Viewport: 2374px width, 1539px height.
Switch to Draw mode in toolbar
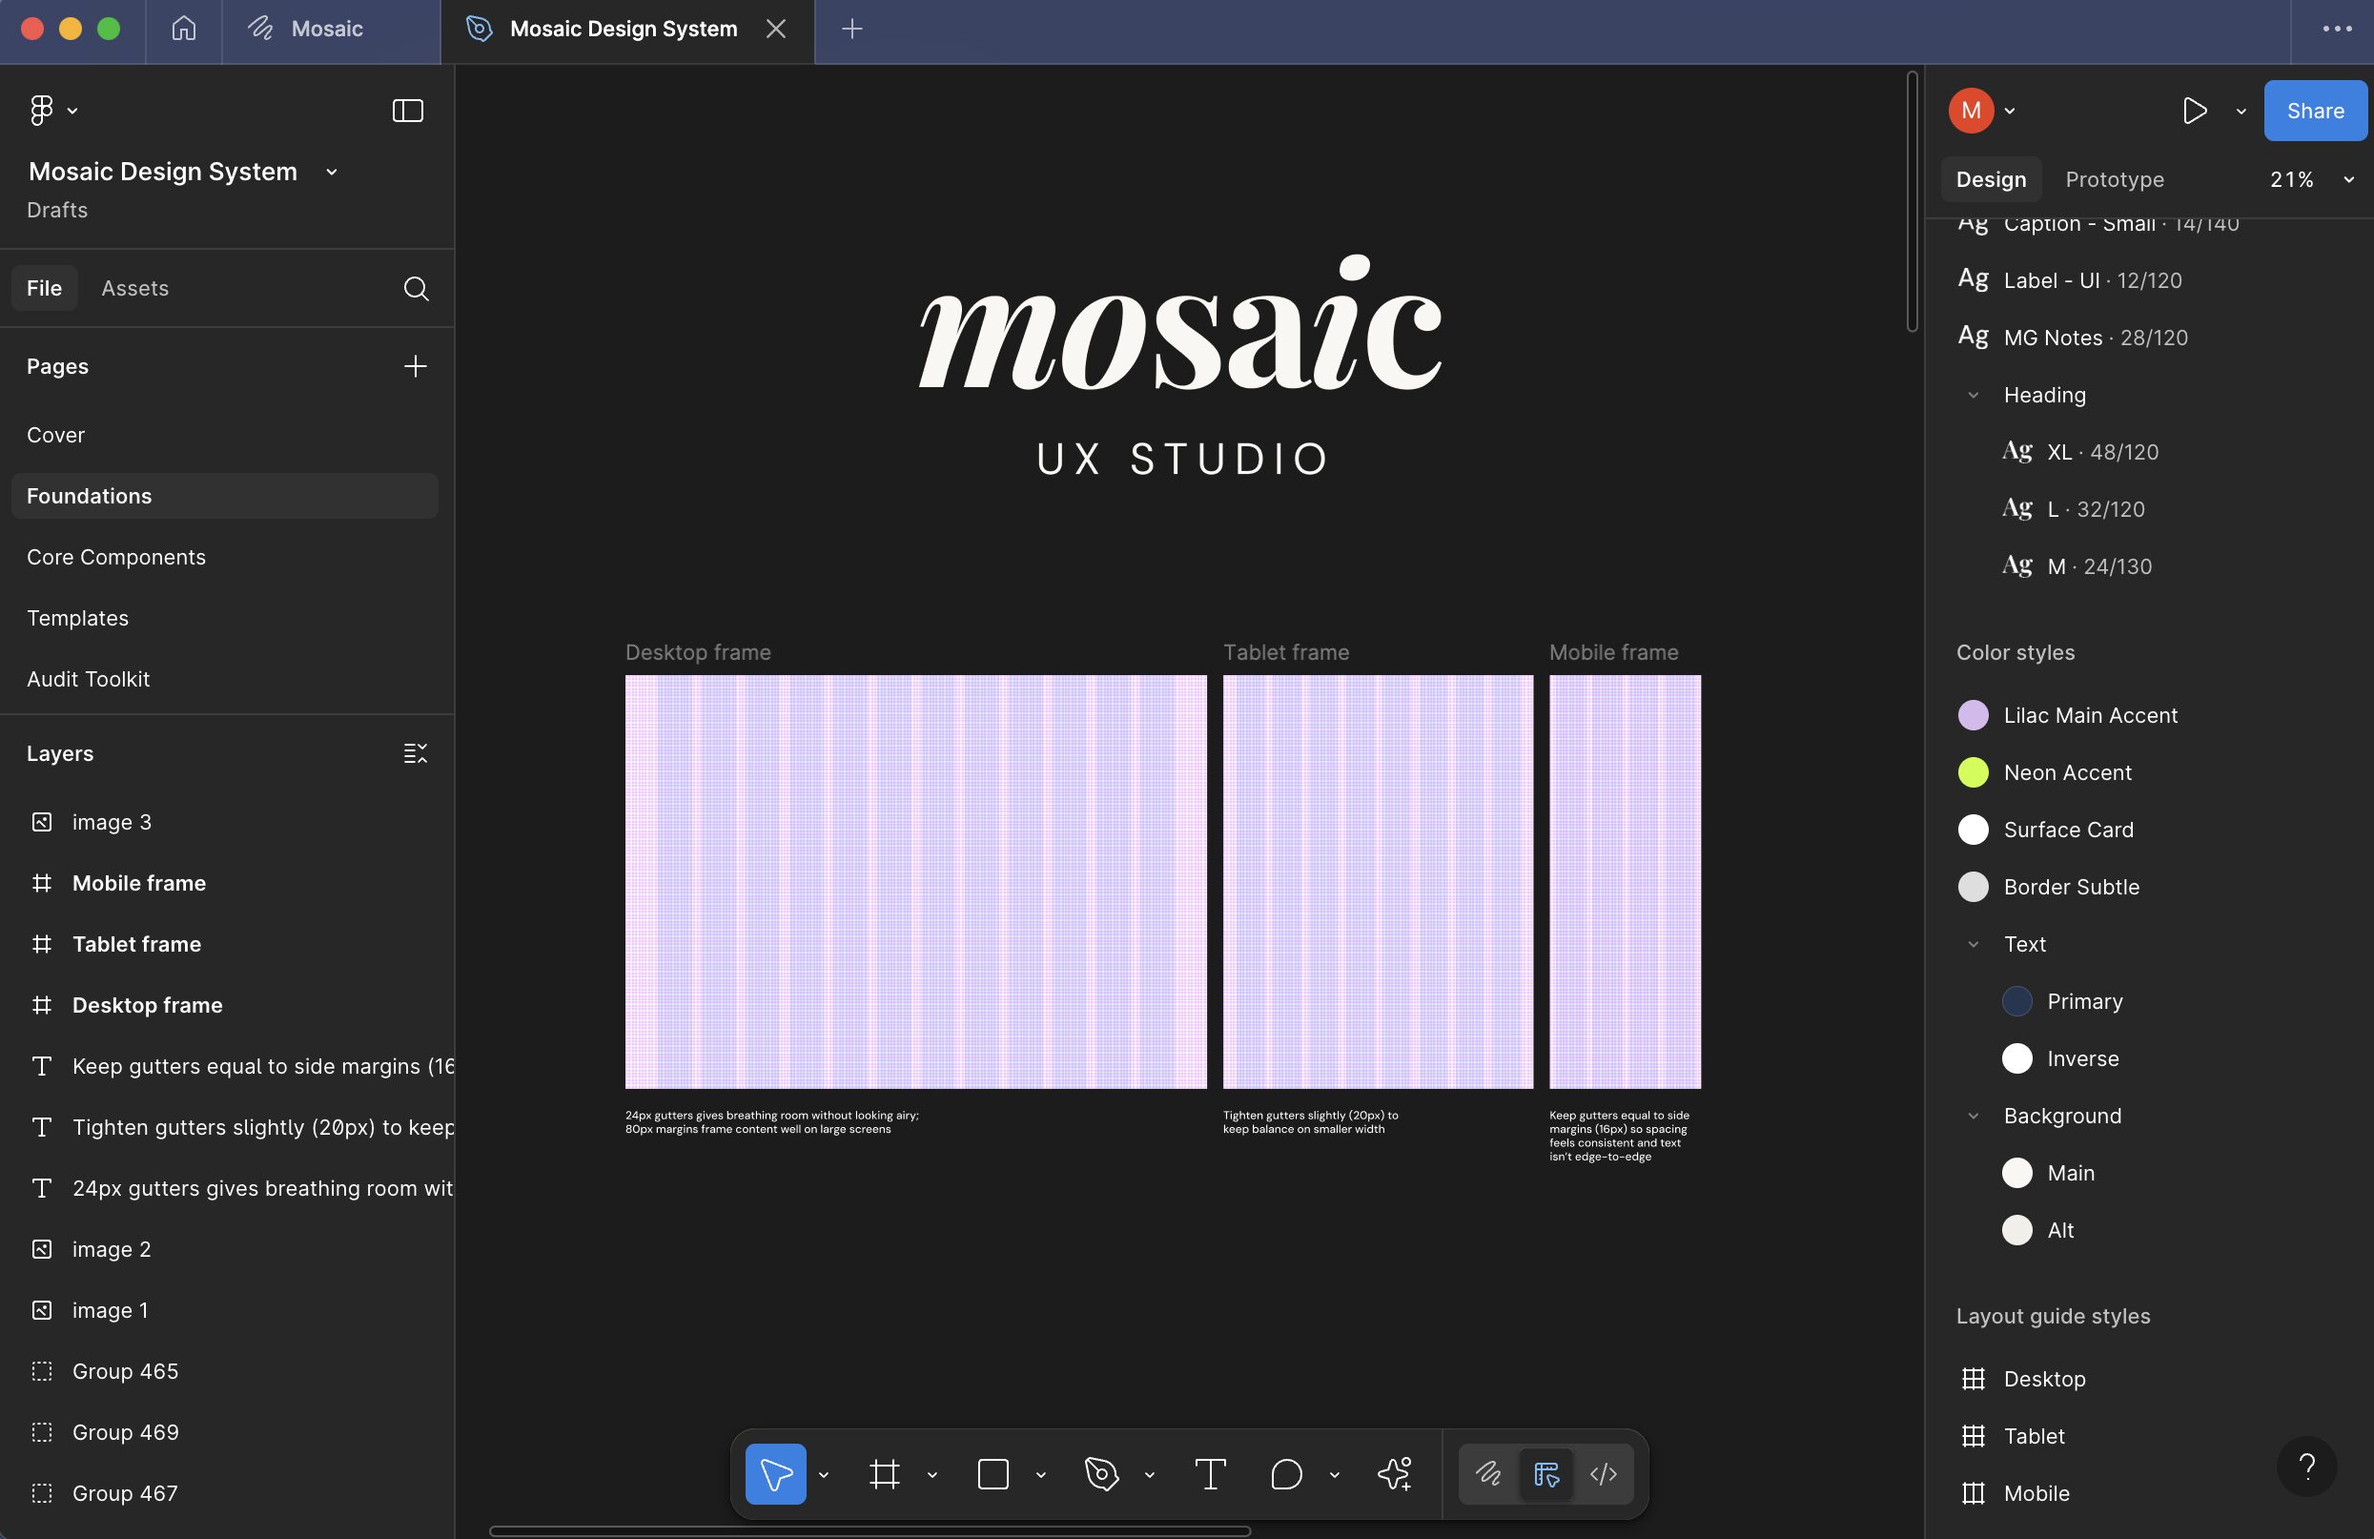(1488, 1473)
